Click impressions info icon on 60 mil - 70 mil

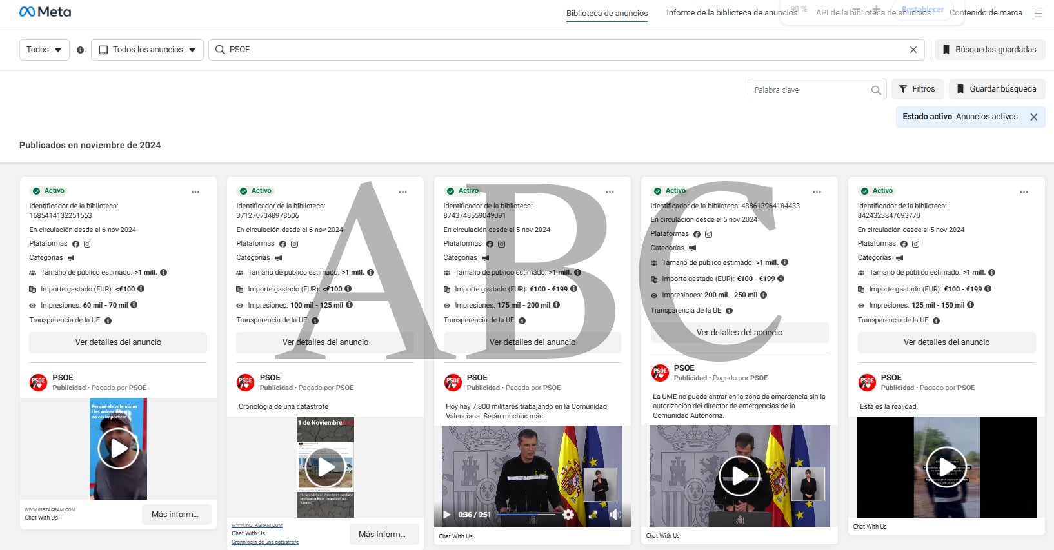[x=134, y=305]
